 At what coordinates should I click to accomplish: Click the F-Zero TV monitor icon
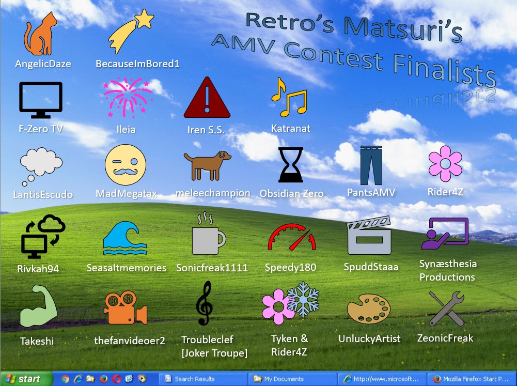(41, 100)
